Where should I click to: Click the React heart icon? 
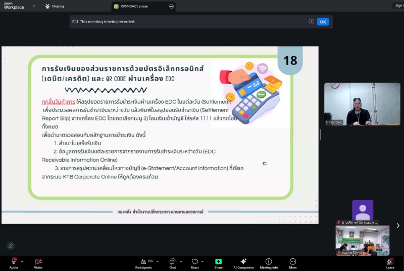coord(195,261)
